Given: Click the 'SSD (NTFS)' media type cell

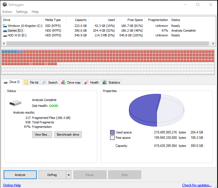Looking at the screenshot, I should (x=53, y=26).
